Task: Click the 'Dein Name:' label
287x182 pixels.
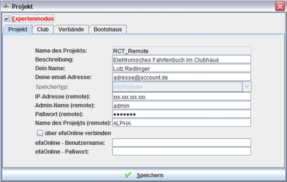Action: pyautogui.click(x=50, y=68)
